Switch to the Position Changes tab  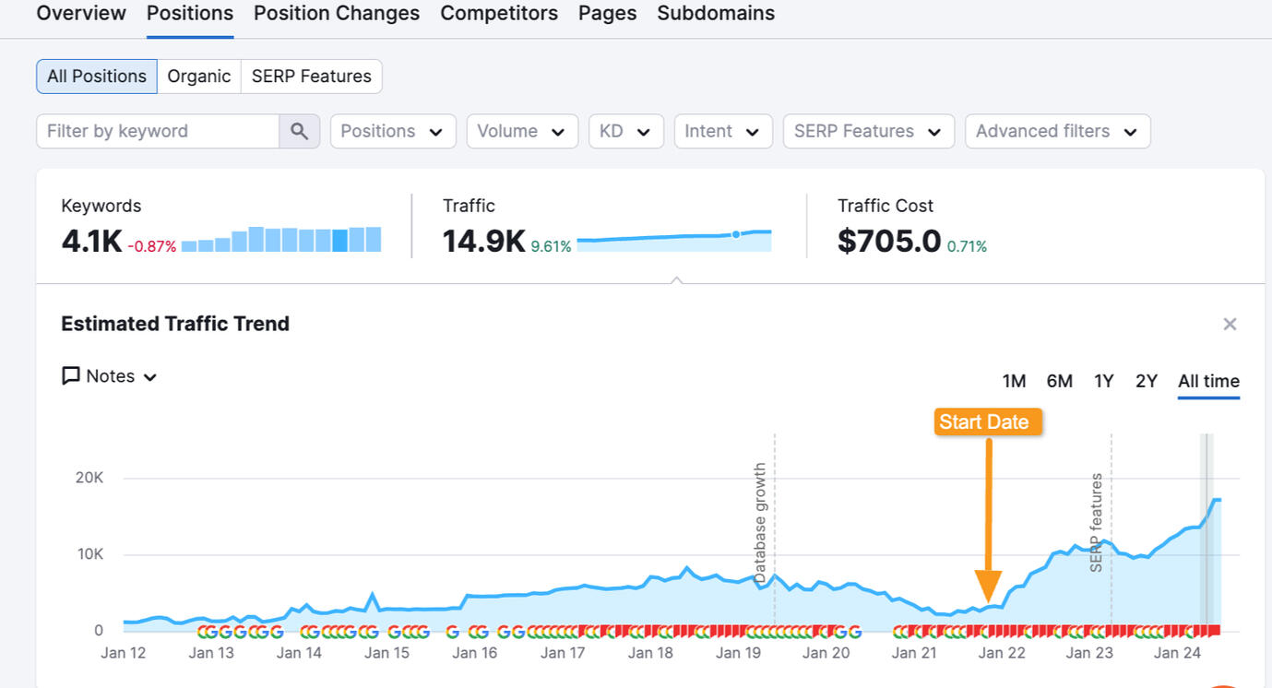pos(337,13)
